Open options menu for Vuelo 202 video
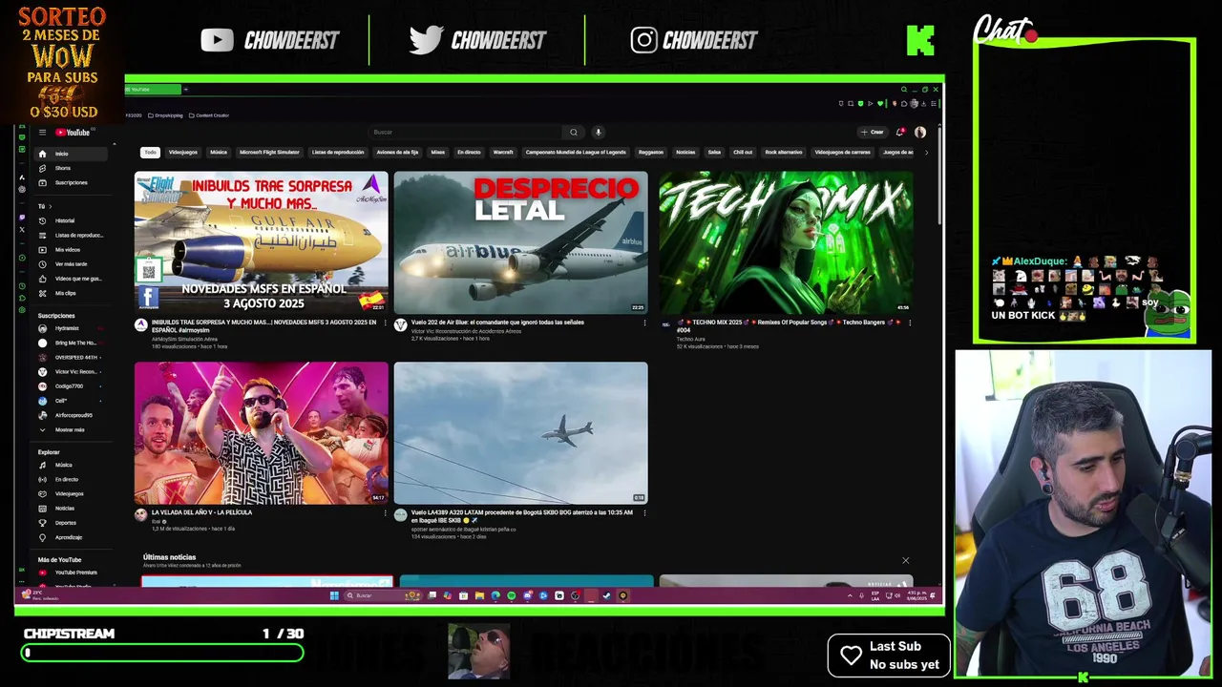This screenshot has width=1222, height=687. pos(644,323)
